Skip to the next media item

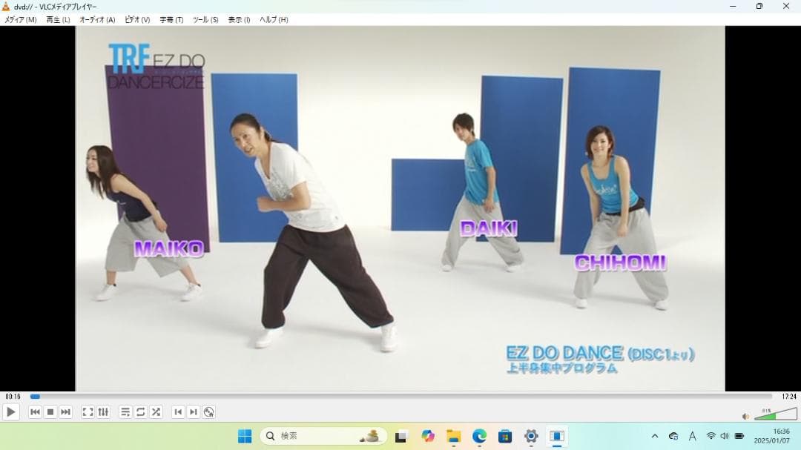coord(66,412)
